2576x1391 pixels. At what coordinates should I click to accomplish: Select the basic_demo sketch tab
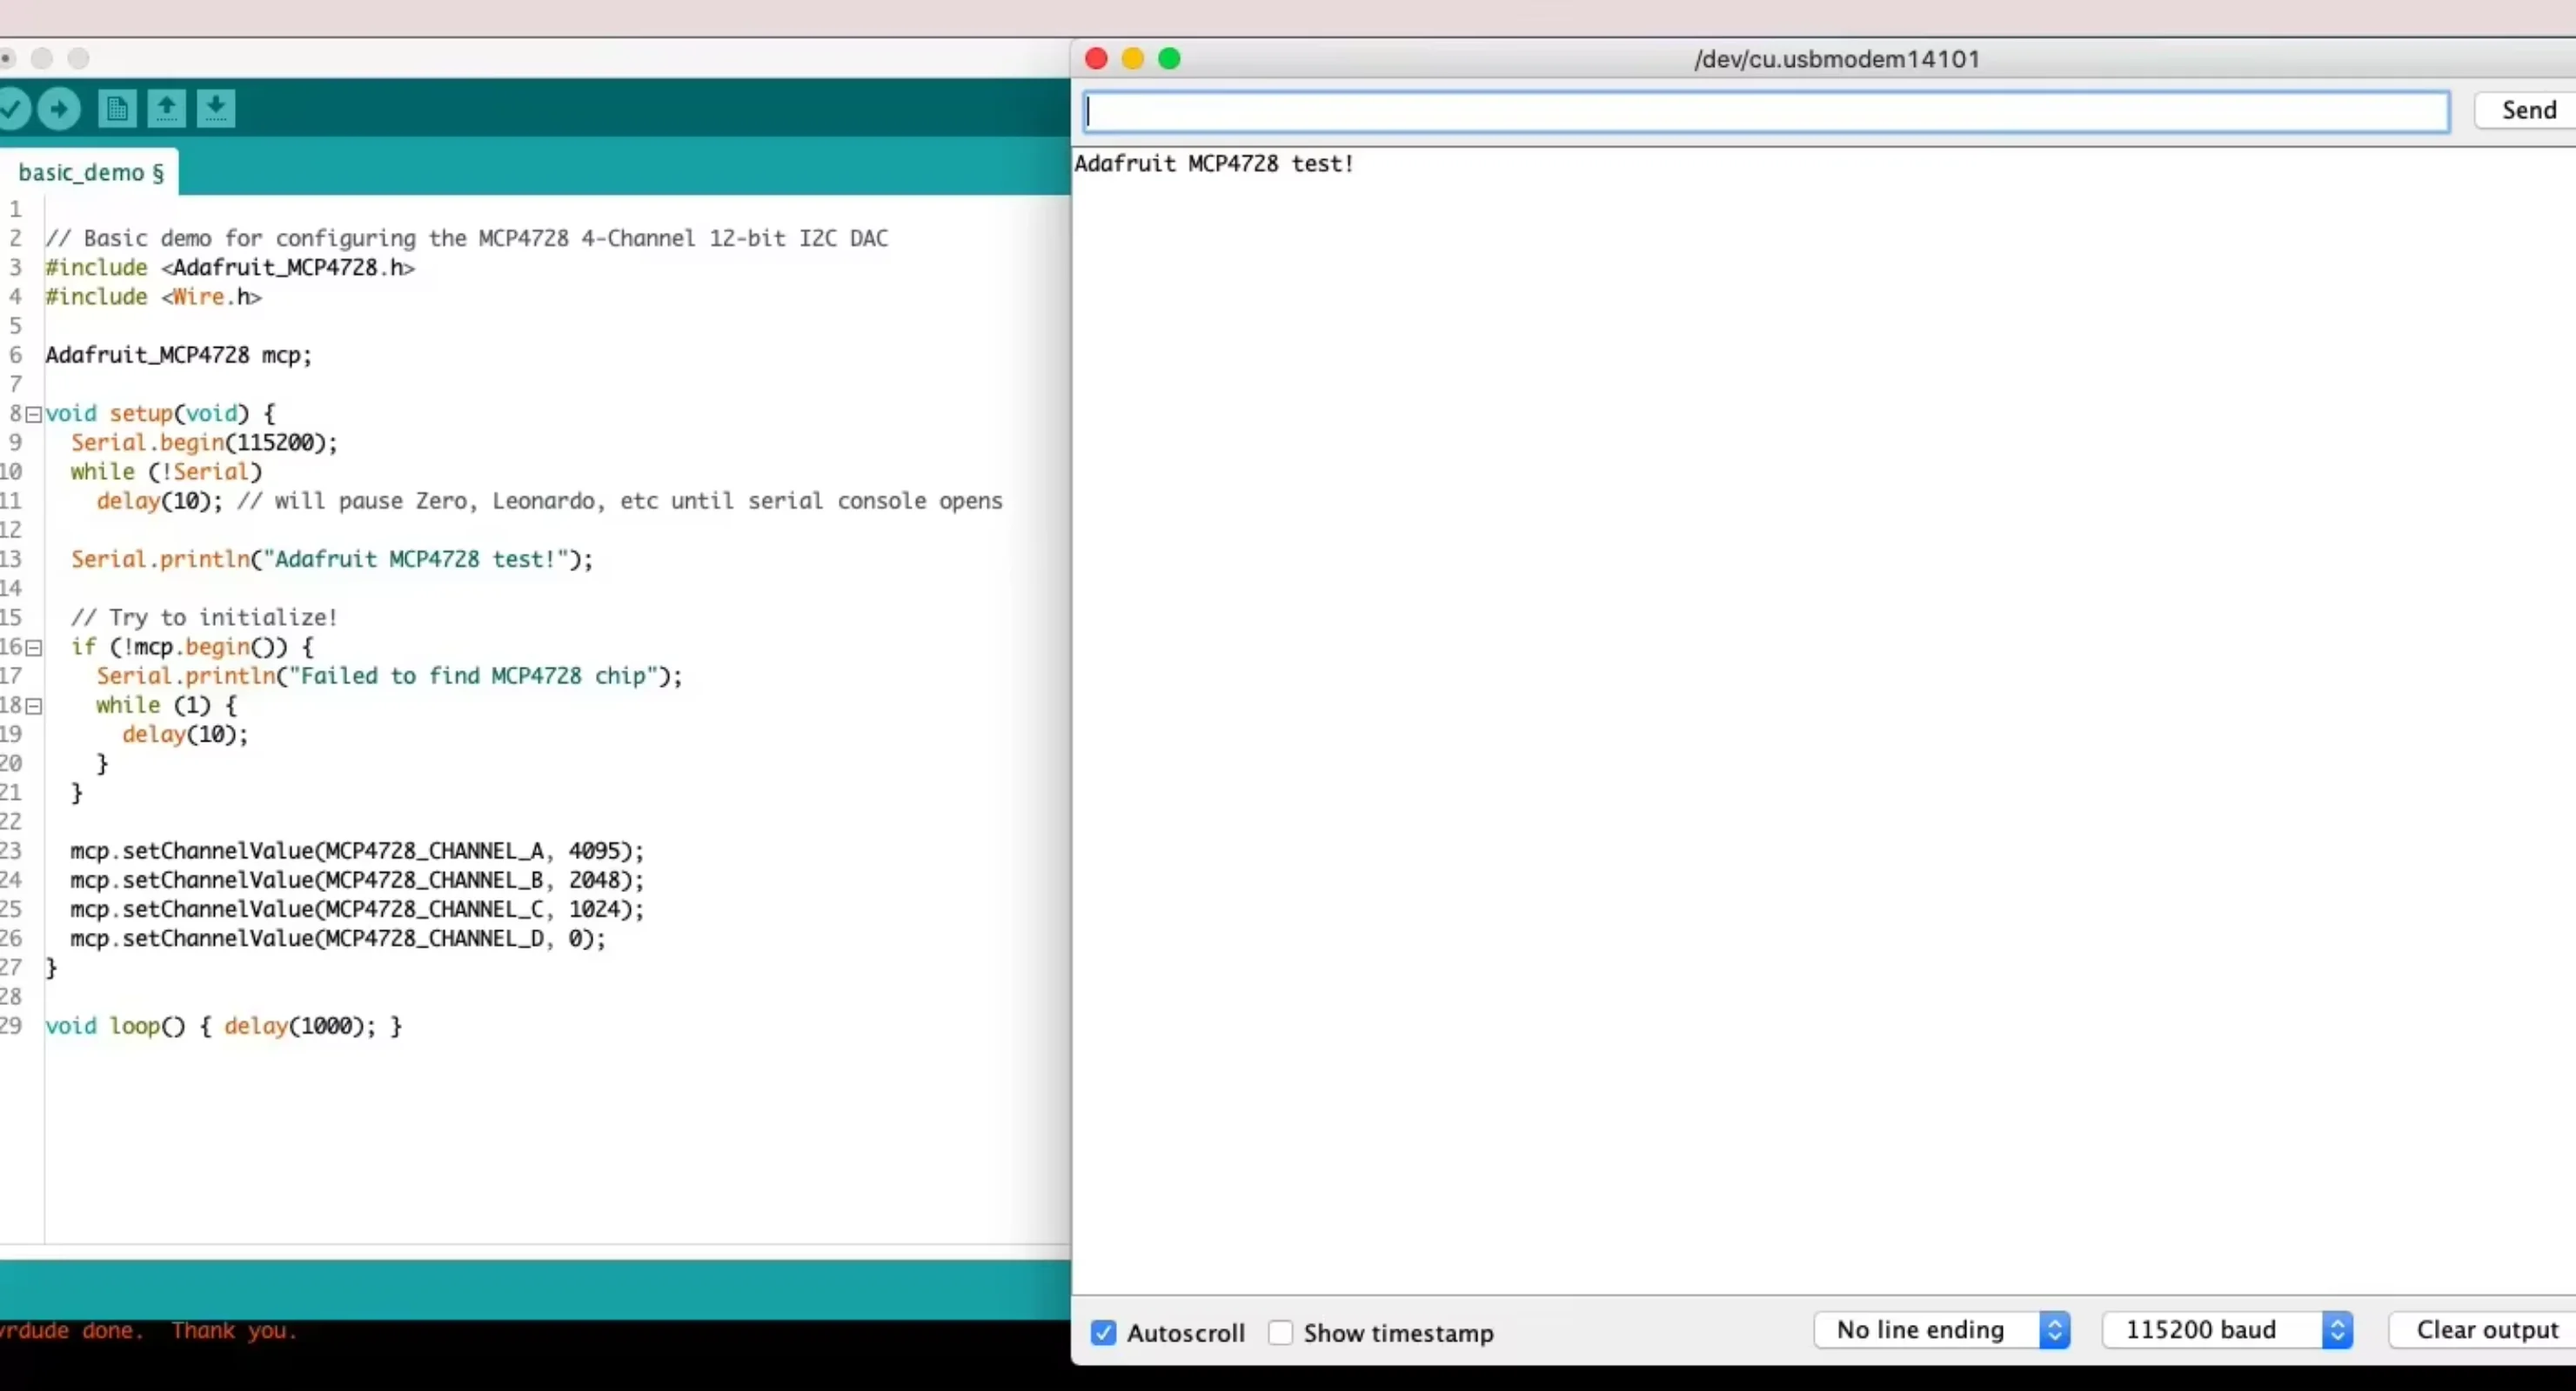(x=90, y=173)
